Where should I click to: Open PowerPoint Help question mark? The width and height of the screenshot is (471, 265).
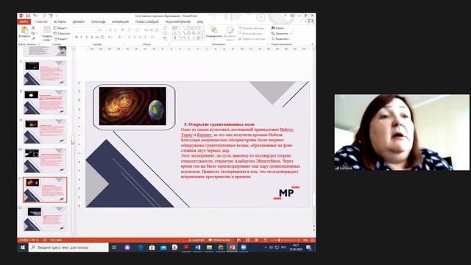tap(285, 15)
